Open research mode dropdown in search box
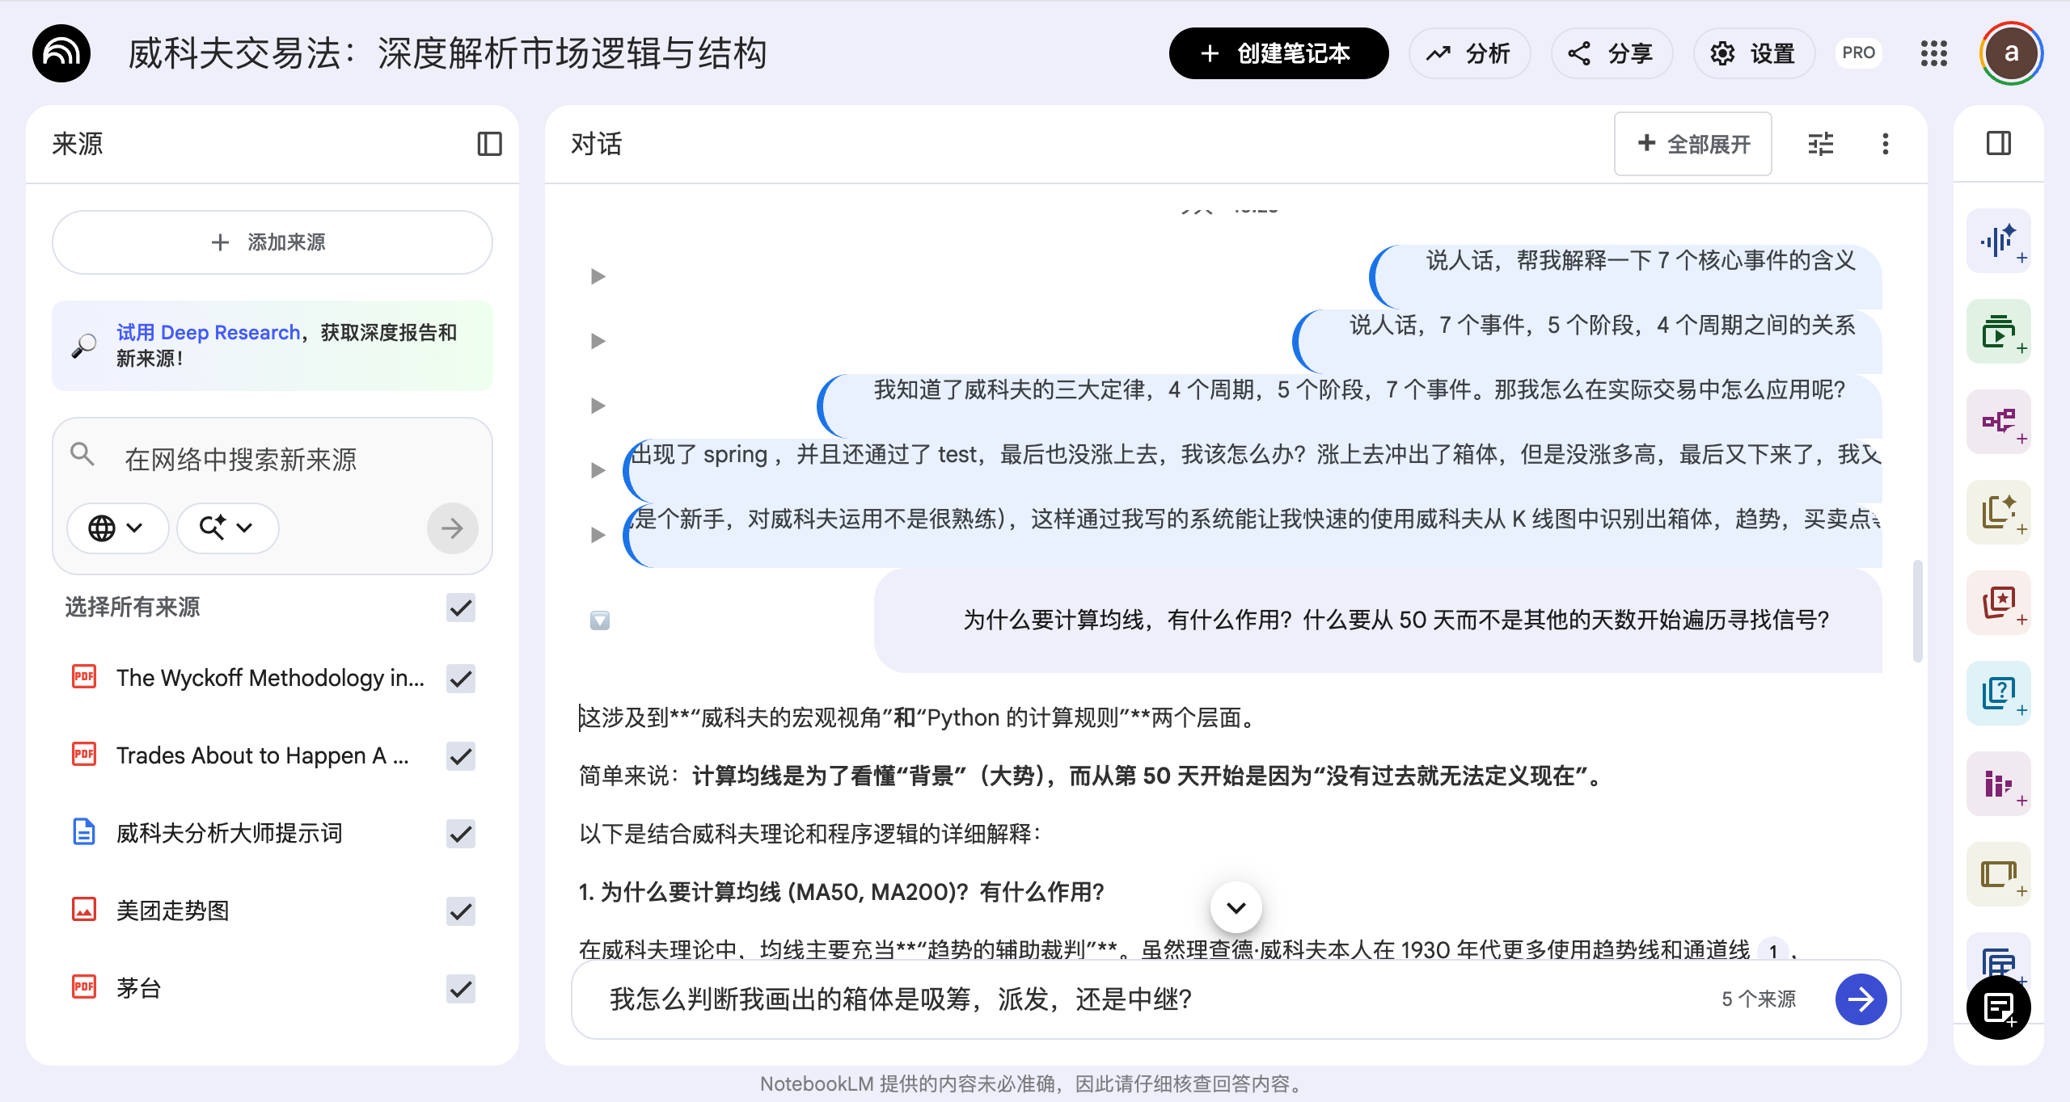The height and width of the screenshot is (1102, 2070). (227, 528)
